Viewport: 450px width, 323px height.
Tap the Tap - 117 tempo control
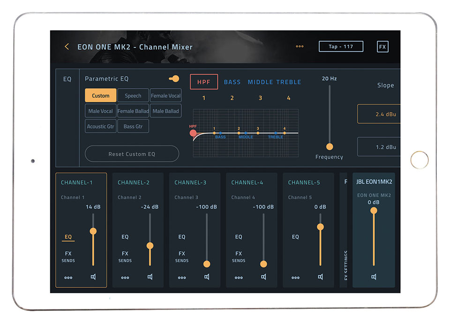click(x=341, y=46)
